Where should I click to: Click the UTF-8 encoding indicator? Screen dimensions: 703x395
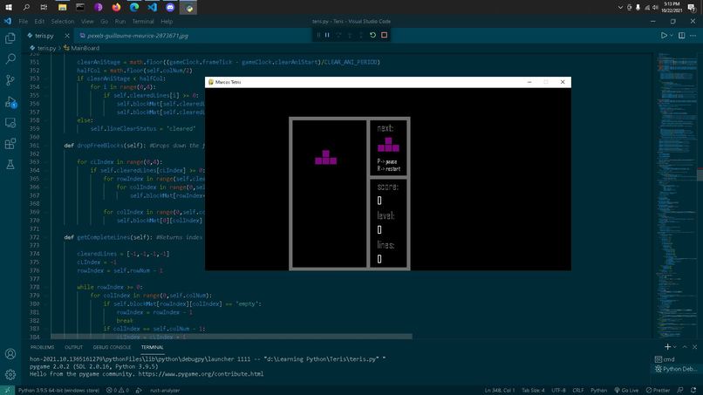tap(558, 390)
